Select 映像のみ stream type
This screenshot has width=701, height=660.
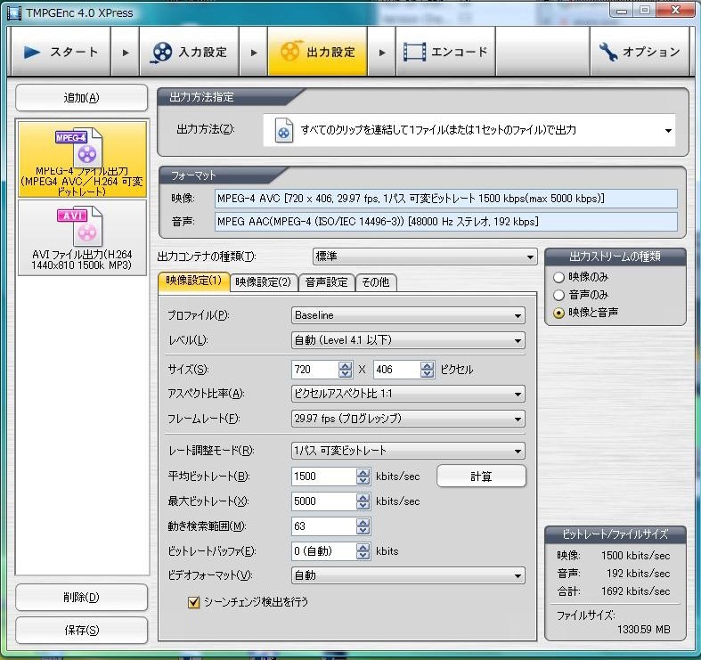click(558, 277)
